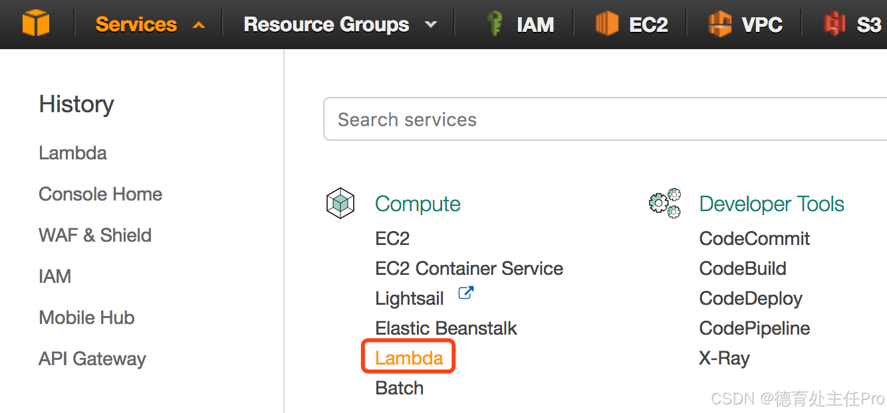
Task: Open API Gateway from History
Action: (92, 359)
